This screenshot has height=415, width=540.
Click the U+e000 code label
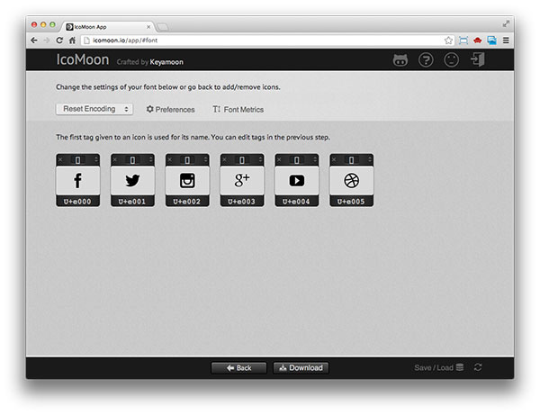pos(77,202)
